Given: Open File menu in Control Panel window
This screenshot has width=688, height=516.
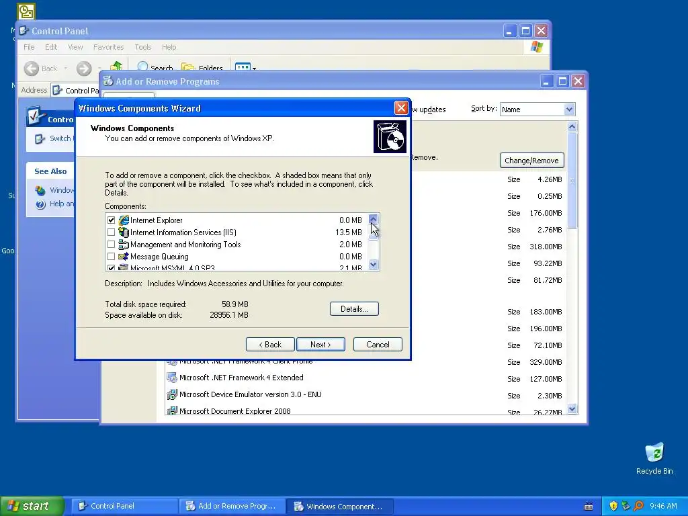Looking at the screenshot, I should coord(29,47).
